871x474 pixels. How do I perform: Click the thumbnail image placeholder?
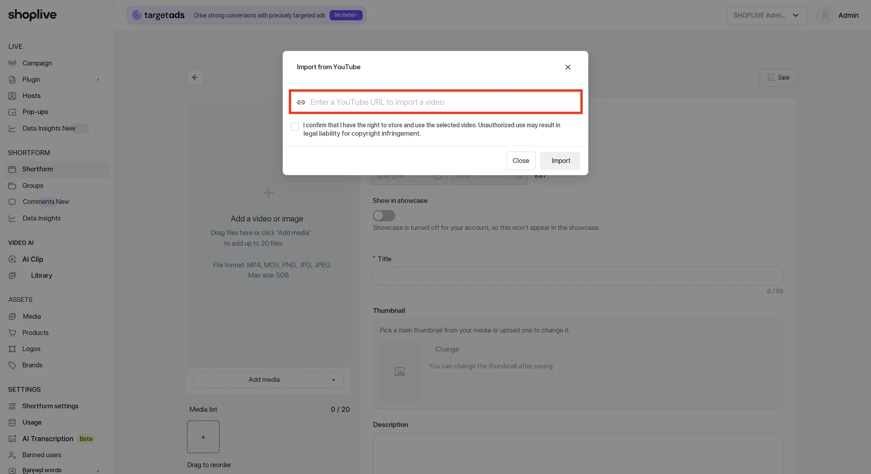(x=400, y=371)
